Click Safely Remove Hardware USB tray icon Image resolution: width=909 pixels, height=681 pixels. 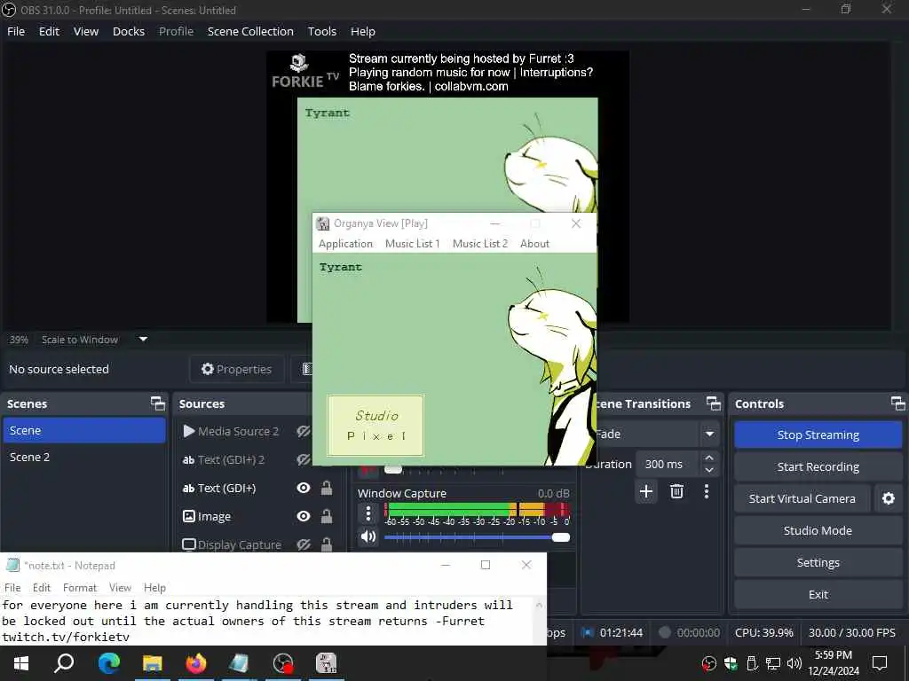pos(752,663)
